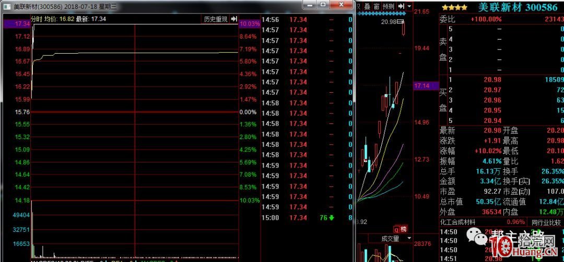Open dropdown arrow at K-line toolbar end
The image size is (564, 262).
pyautogui.click(x=409, y=6)
